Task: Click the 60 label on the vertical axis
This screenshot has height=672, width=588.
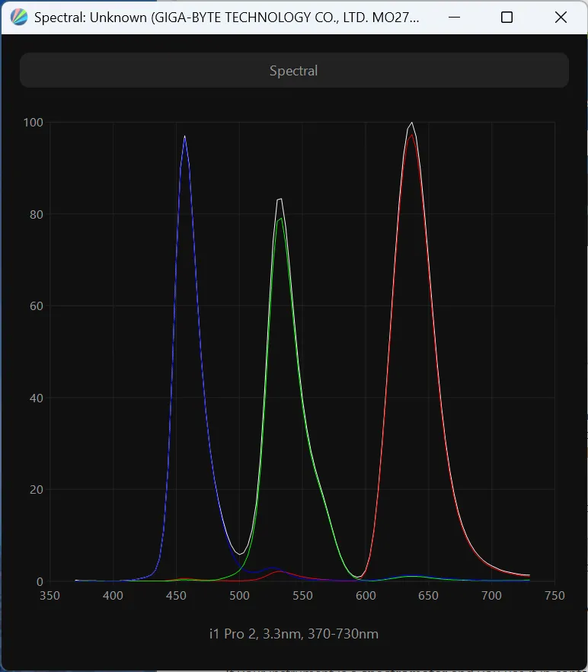Action: [x=35, y=306]
